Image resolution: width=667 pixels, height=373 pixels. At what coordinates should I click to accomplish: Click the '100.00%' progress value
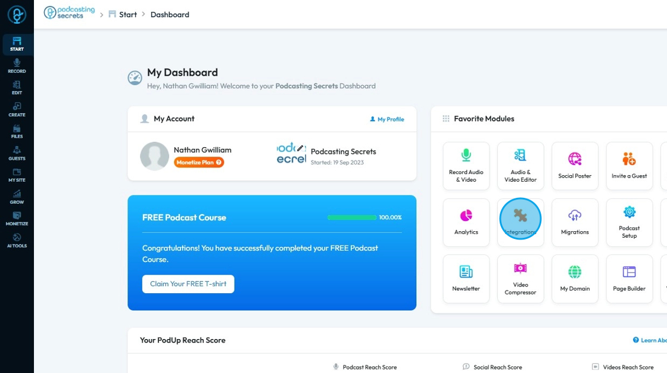390,217
